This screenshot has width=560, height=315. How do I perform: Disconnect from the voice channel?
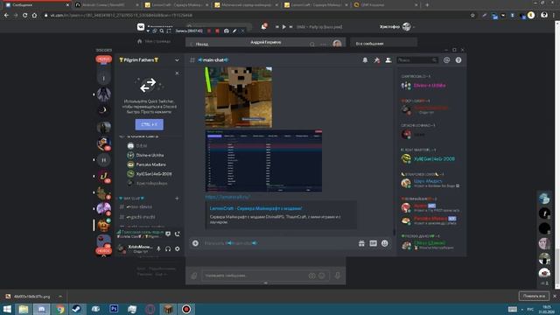click(x=178, y=234)
